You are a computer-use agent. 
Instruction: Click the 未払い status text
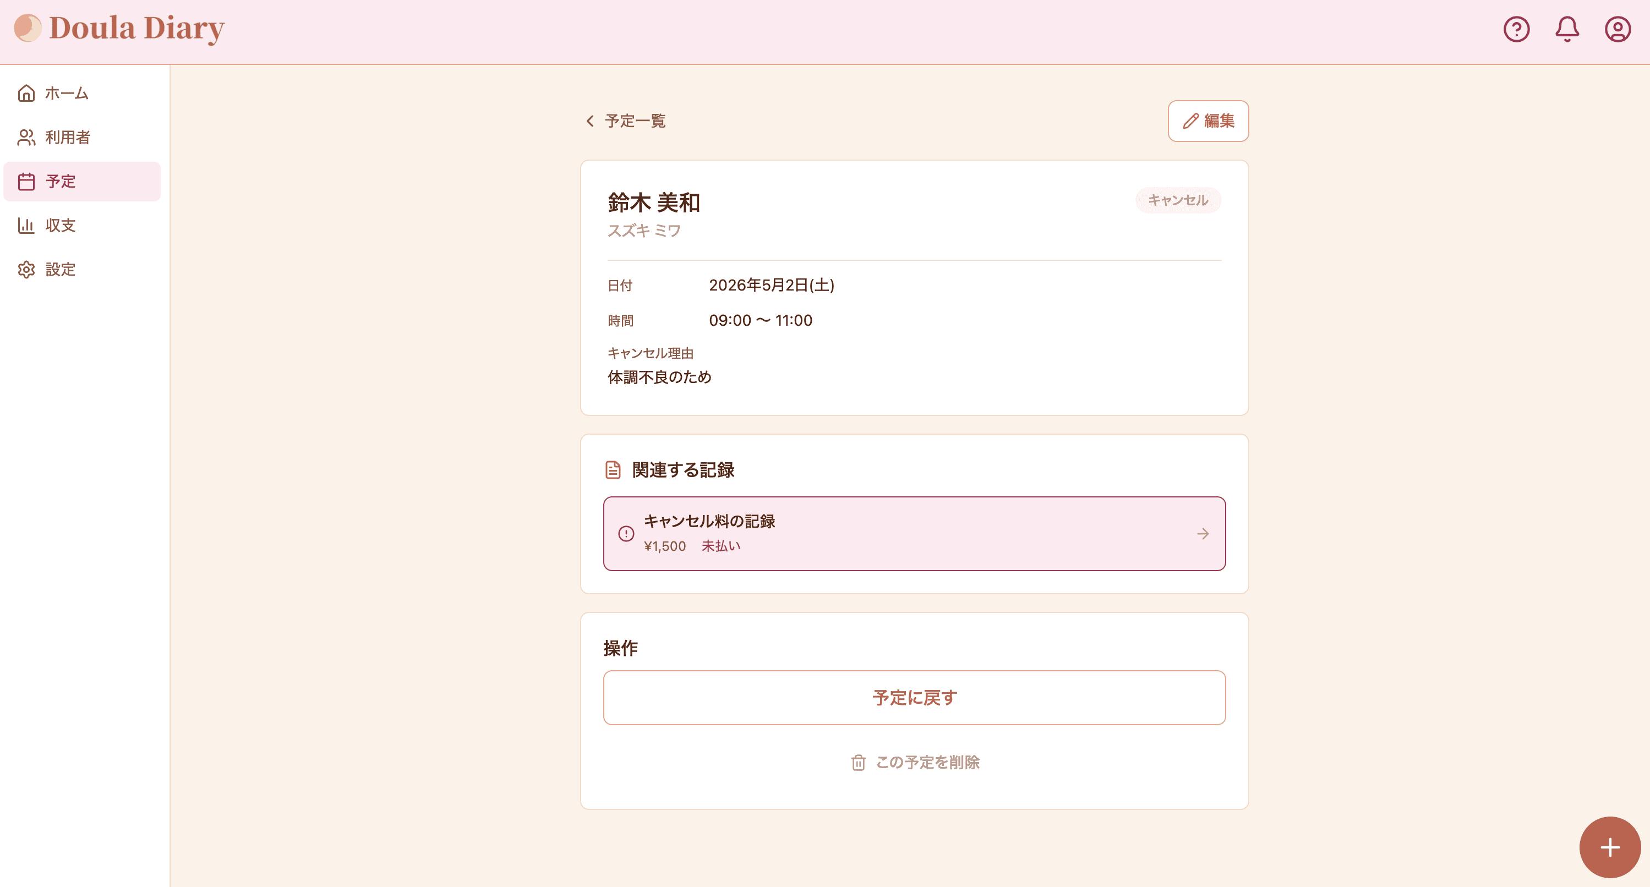tap(720, 546)
